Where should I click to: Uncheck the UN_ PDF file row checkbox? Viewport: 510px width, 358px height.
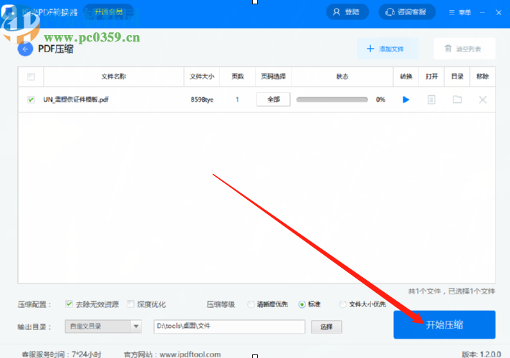[x=31, y=100]
